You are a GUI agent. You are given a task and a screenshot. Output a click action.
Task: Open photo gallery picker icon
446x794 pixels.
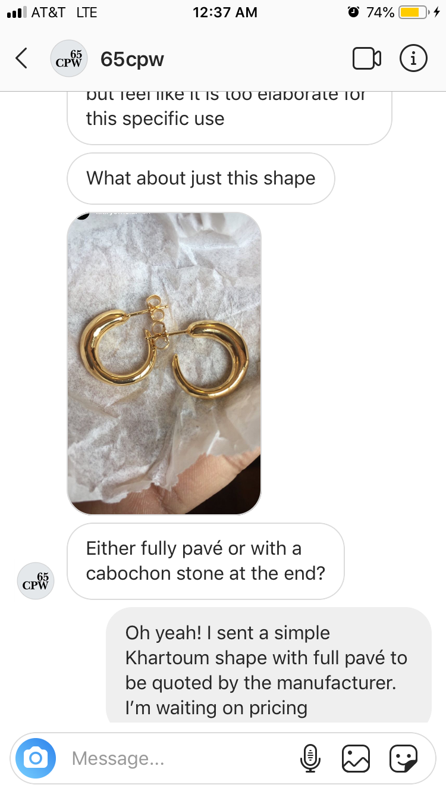tap(356, 758)
